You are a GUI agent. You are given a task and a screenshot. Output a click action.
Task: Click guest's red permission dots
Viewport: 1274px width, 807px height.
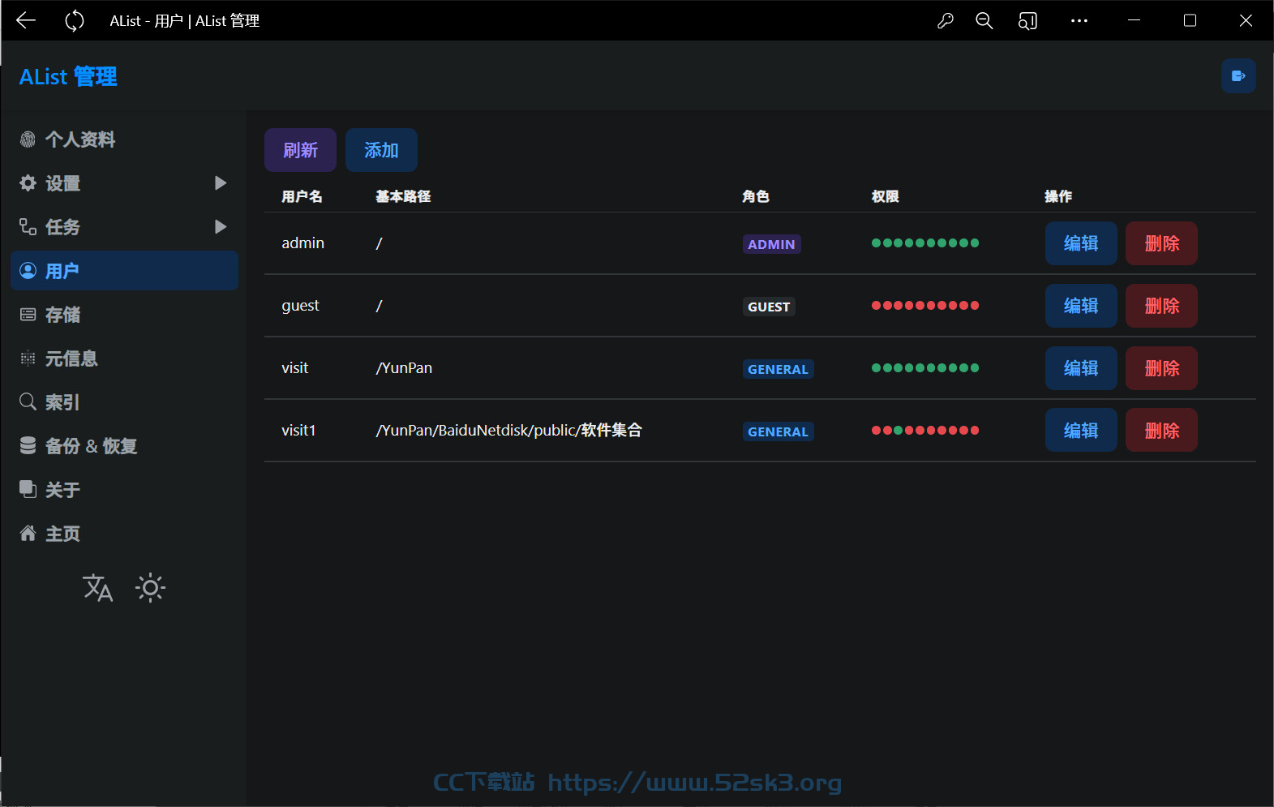pos(925,305)
